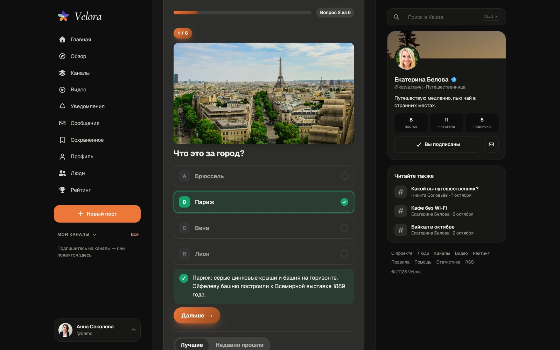This screenshot has height=350, width=560.
Task: Open the Рейтинг trophy icon
Action: (62, 190)
